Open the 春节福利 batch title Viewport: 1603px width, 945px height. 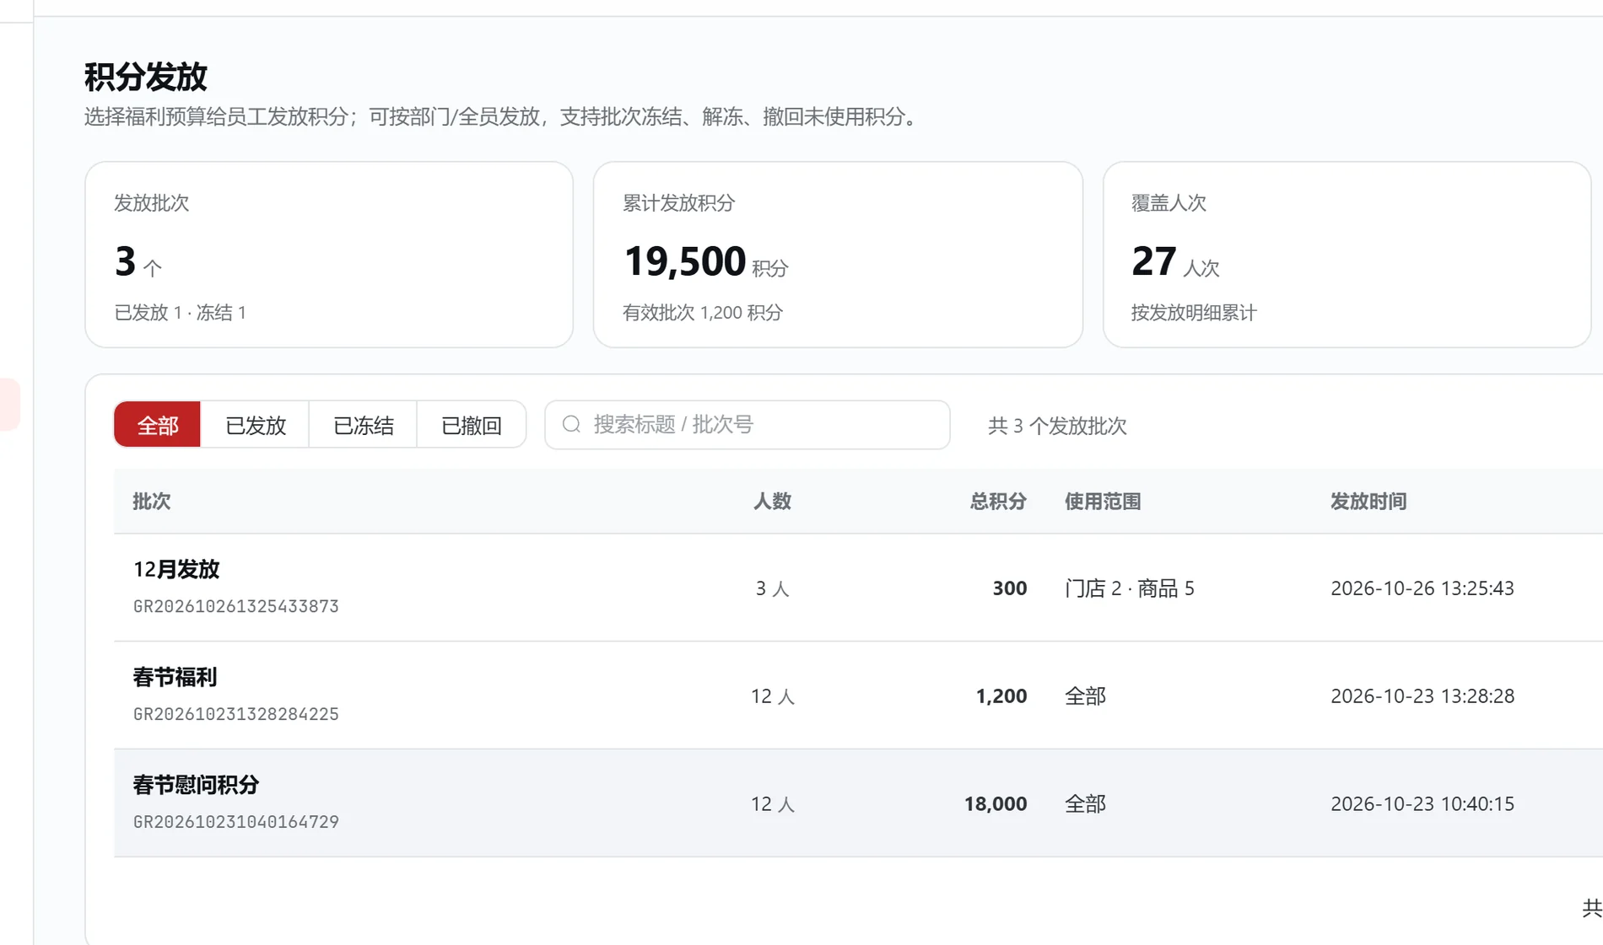click(175, 677)
